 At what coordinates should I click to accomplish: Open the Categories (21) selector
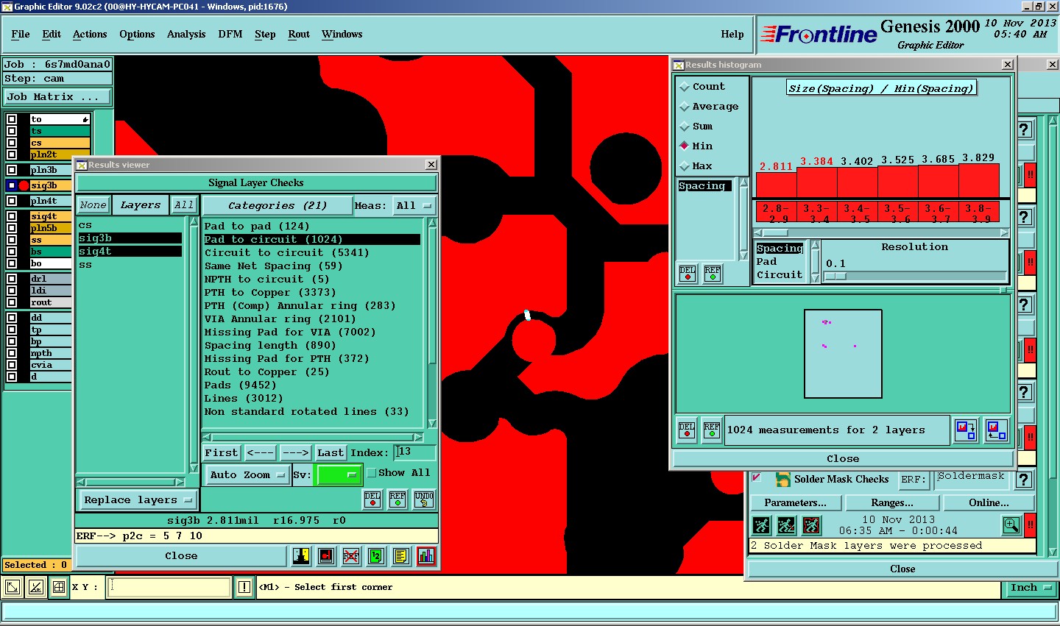[277, 206]
